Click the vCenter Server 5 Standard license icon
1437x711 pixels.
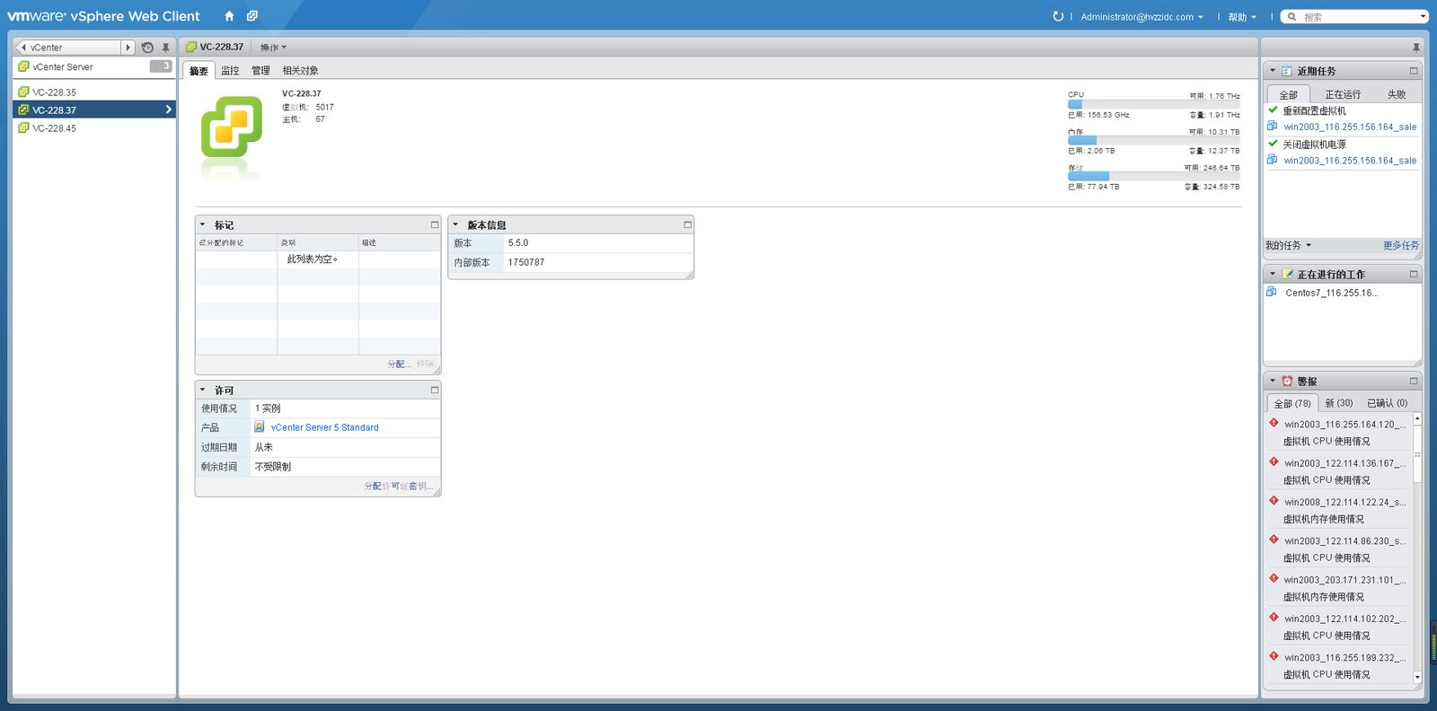[x=260, y=427]
